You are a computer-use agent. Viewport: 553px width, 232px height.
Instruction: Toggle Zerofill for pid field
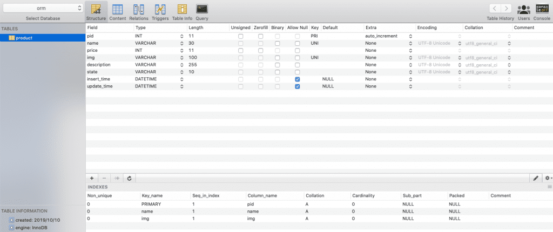click(x=261, y=36)
